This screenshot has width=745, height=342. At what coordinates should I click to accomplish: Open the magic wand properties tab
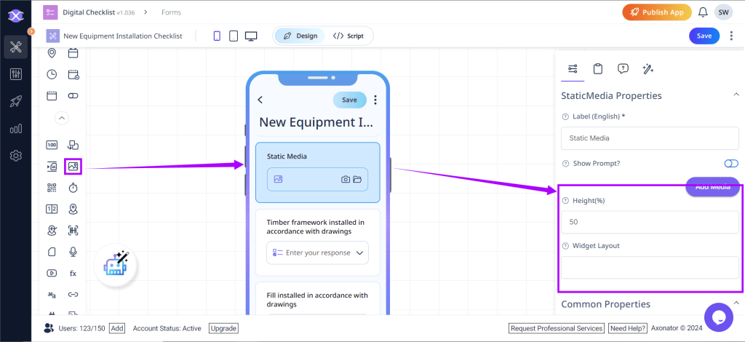(x=648, y=68)
